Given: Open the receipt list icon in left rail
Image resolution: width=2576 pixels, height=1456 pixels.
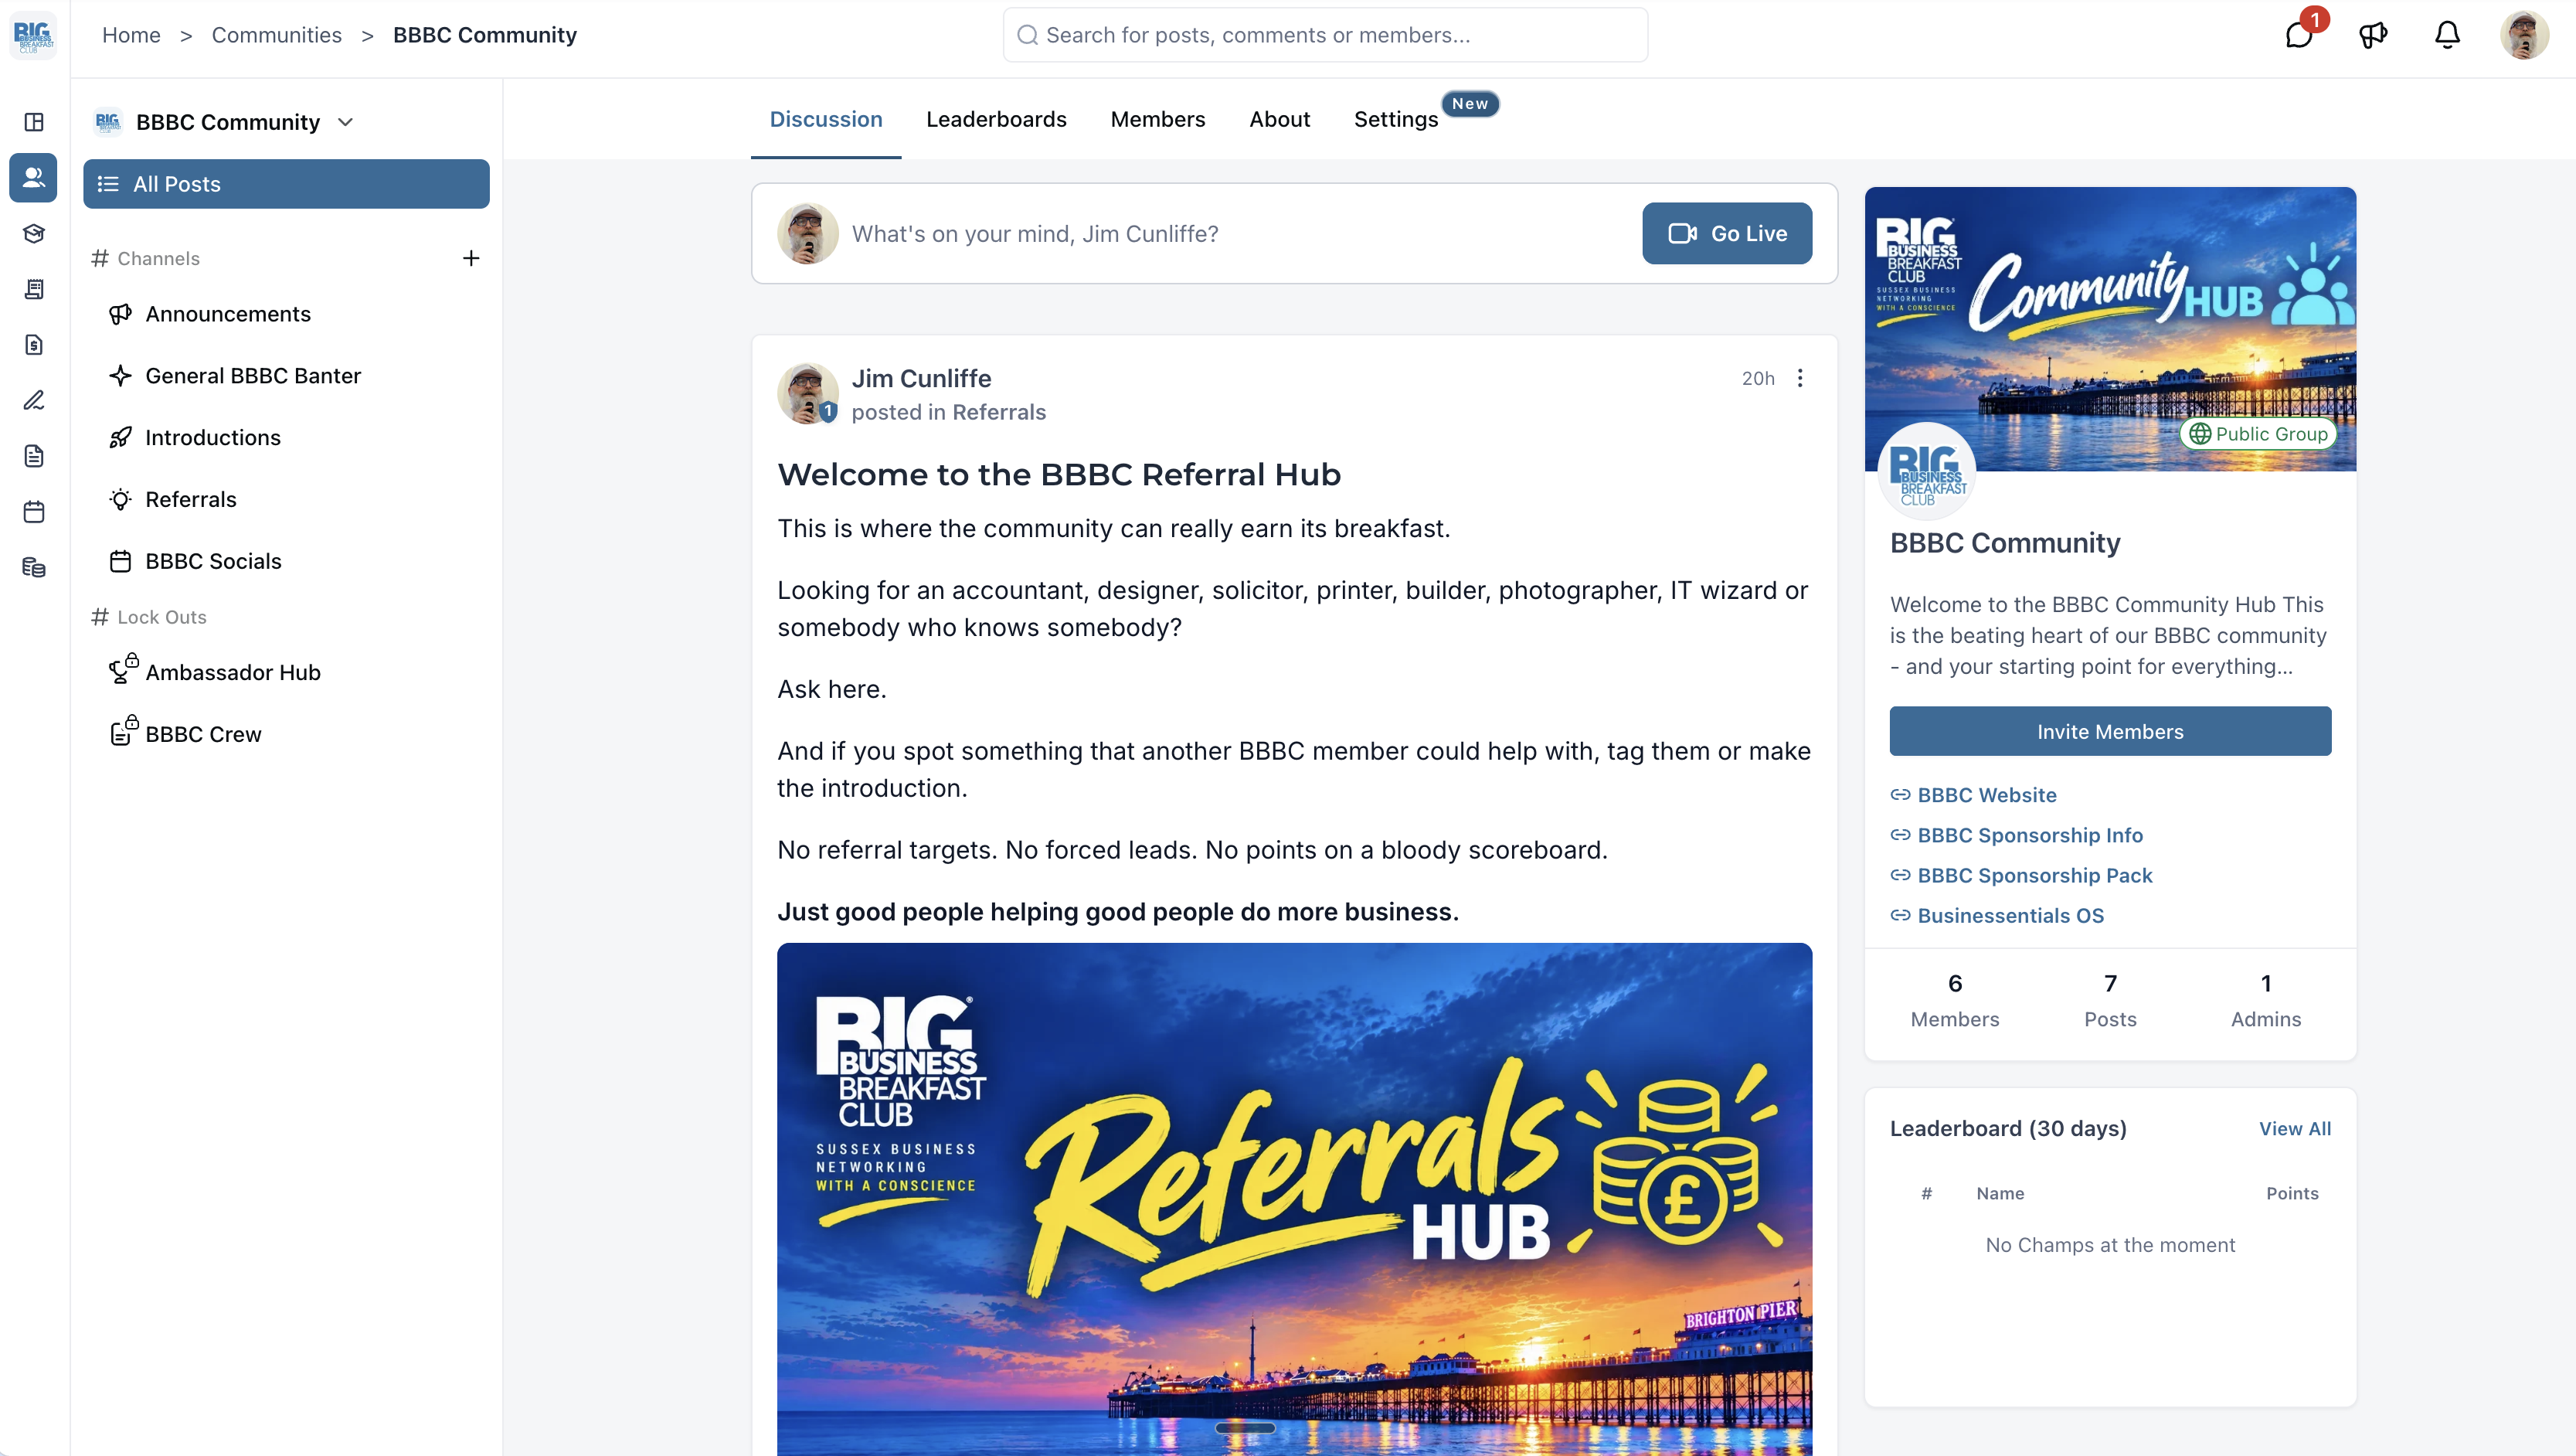Looking at the screenshot, I should pyautogui.click(x=34, y=289).
